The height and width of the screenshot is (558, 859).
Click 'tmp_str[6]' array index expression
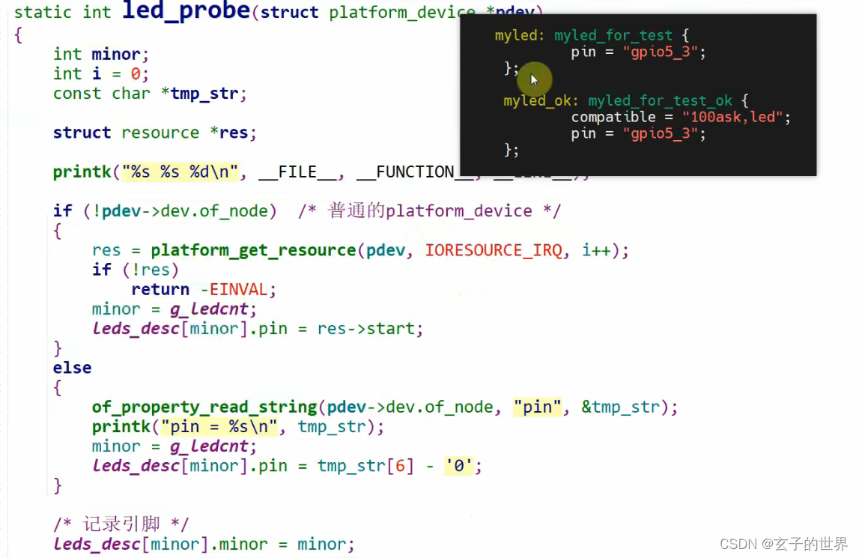tap(365, 466)
